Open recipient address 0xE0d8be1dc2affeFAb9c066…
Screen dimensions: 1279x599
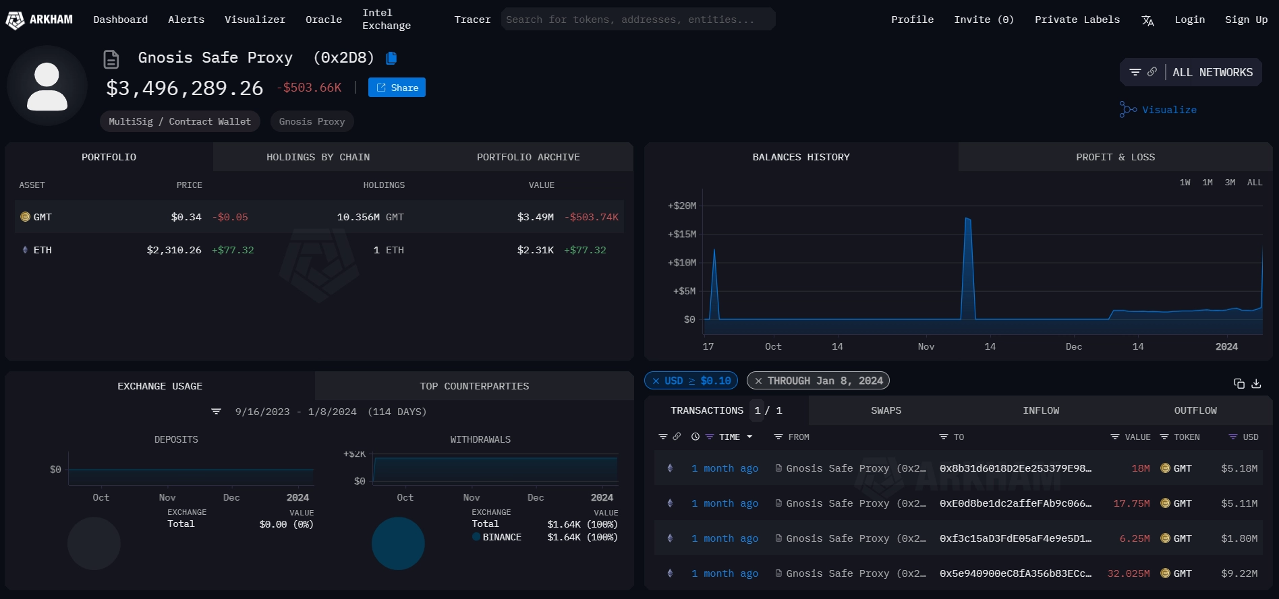[1015, 503]
